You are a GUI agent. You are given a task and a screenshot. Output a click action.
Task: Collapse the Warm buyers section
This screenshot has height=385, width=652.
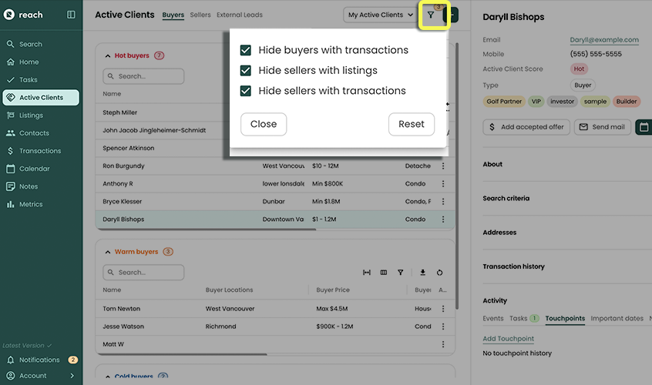[x=107, y=252]
